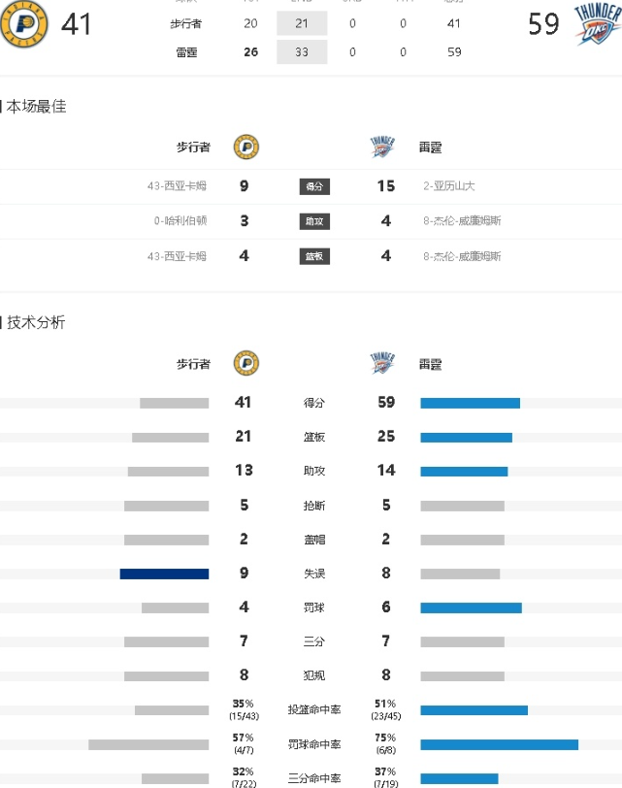Click the Thunder logo beside score 59
The image size is (622, 788).
click(598, 23)
